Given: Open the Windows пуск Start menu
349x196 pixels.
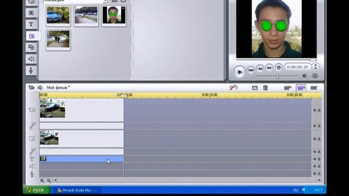Looking at the screenshot, I should (37, 190).
